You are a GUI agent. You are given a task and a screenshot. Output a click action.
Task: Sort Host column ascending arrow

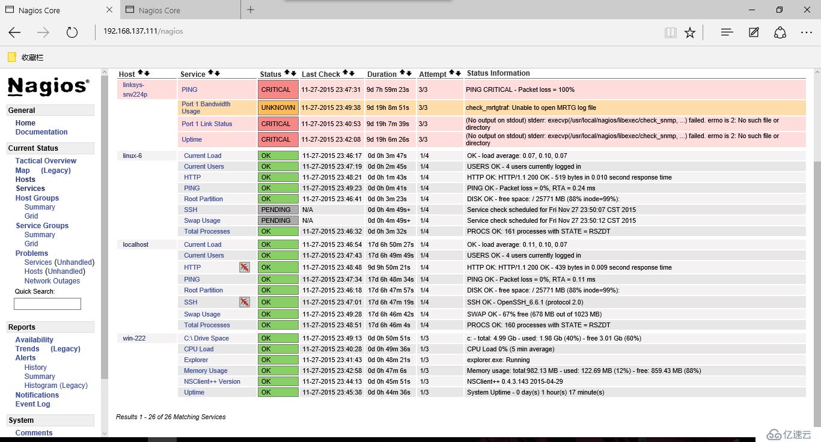pos(140,73)
